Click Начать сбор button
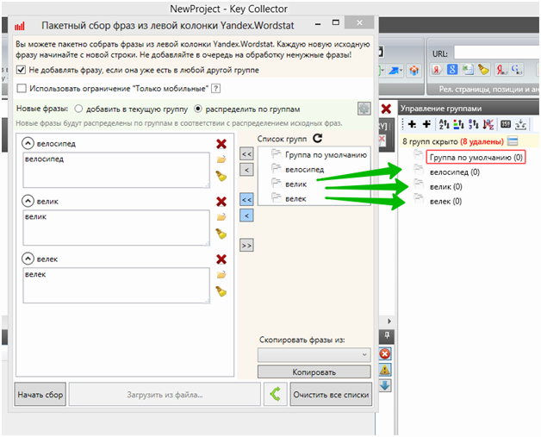 pyautogui.click(x=40, y=394)
